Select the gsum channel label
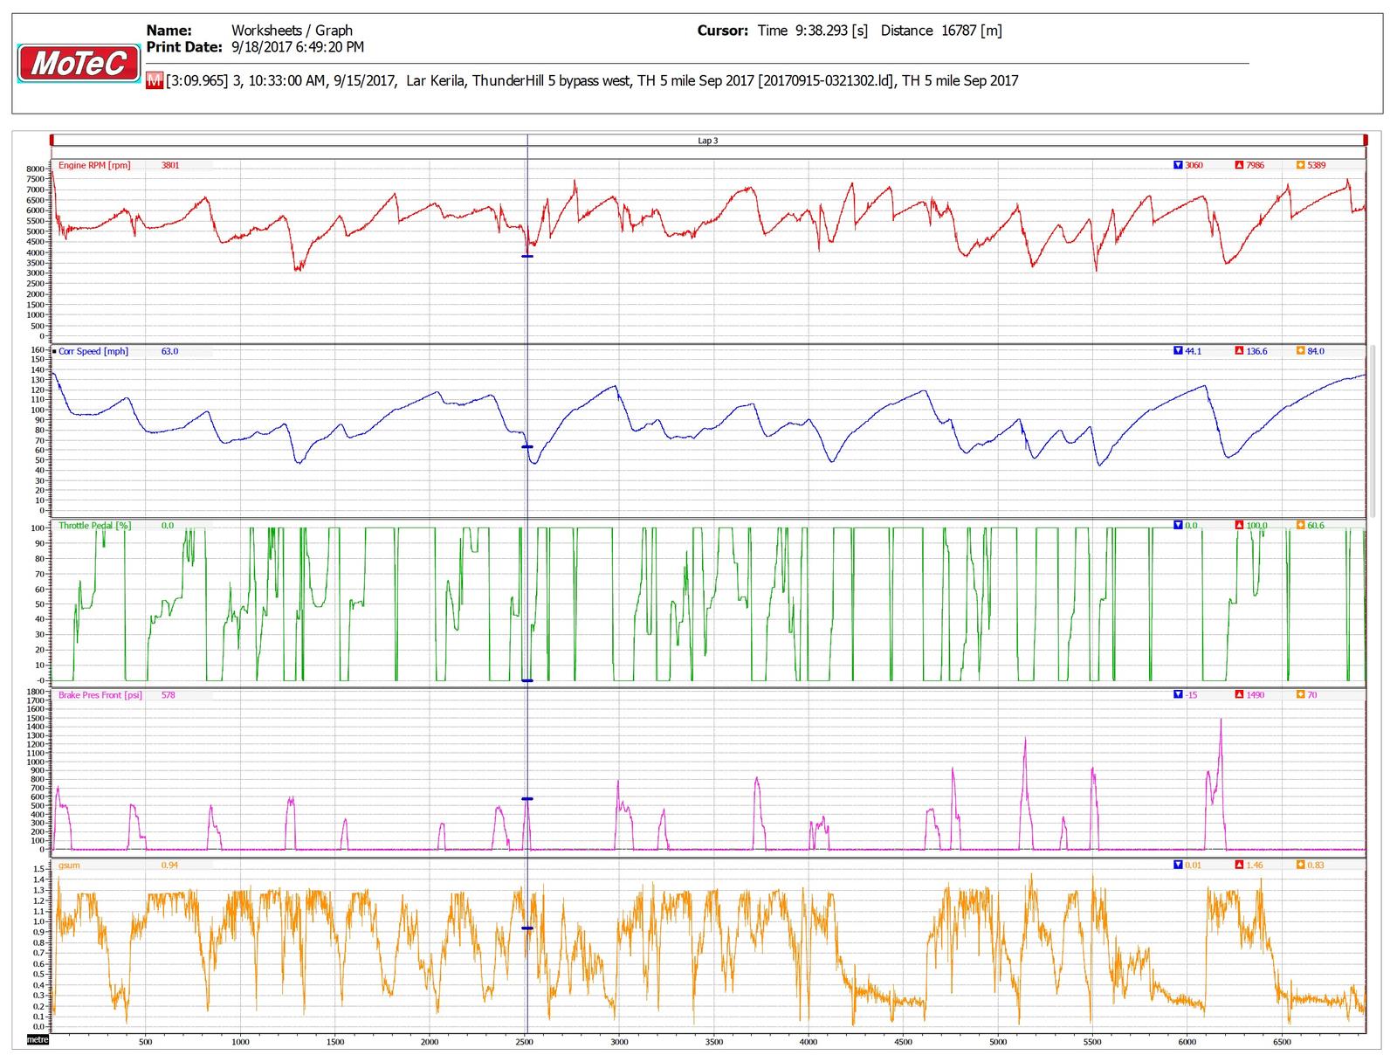 coord(69,865)
